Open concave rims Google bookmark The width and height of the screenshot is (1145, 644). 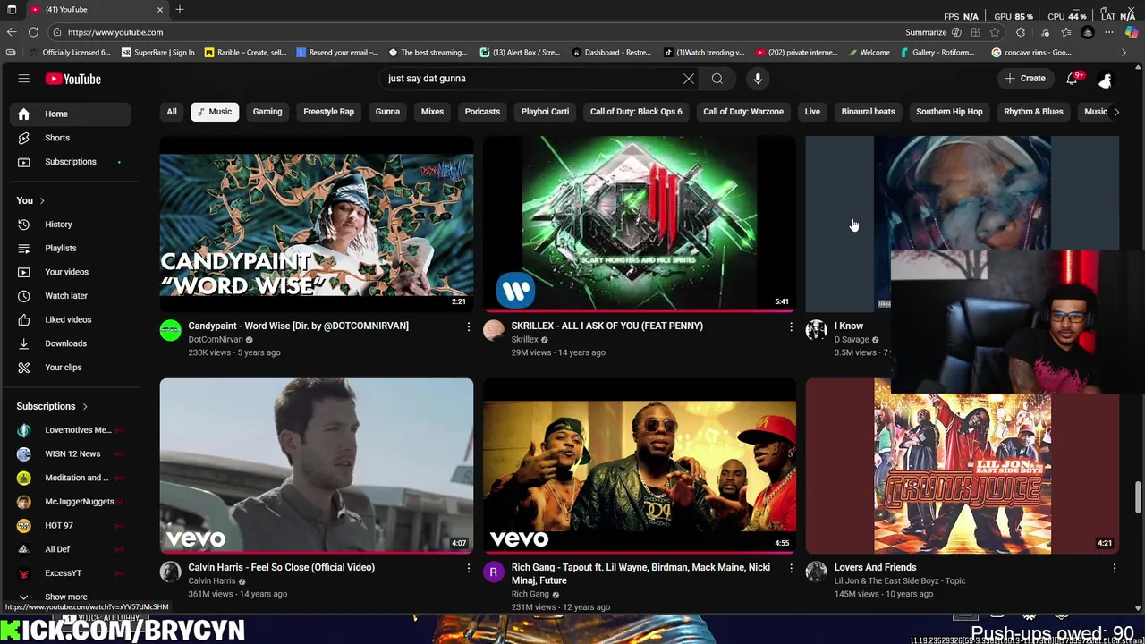pos(1031,53)
